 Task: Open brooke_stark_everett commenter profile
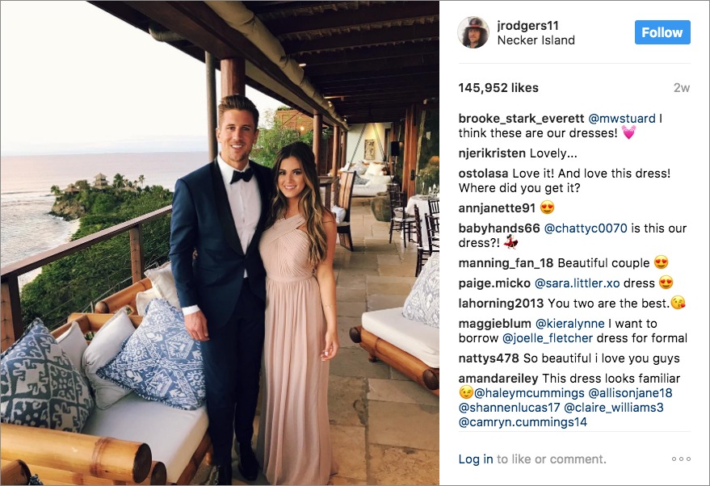point(521,119)
